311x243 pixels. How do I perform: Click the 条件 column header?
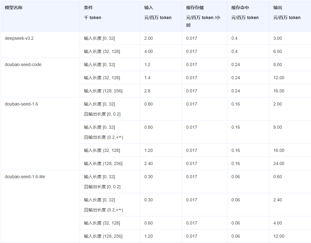[x=88, y=8]
